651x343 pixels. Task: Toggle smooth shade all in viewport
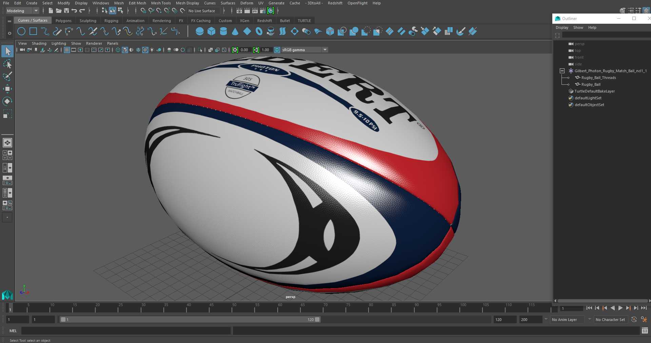click(125, 50)
